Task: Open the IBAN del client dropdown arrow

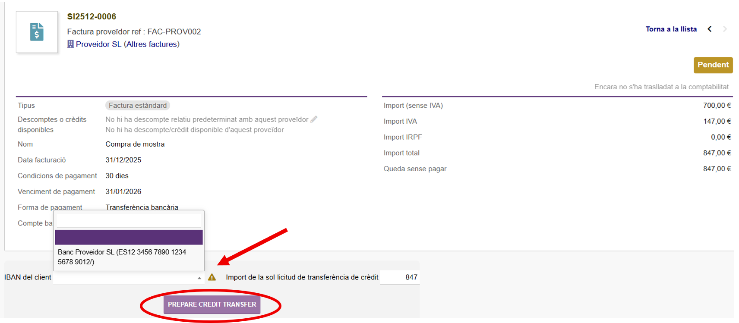Action: pos(199,278)
